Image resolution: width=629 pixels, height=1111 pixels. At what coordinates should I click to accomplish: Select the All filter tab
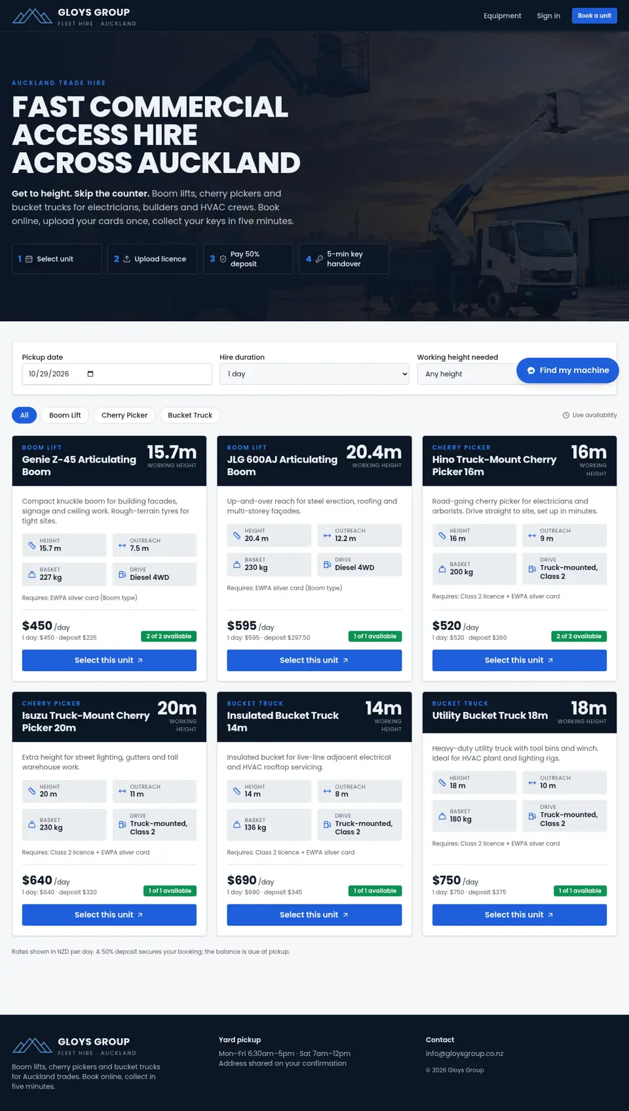click(x=24, y=415)
